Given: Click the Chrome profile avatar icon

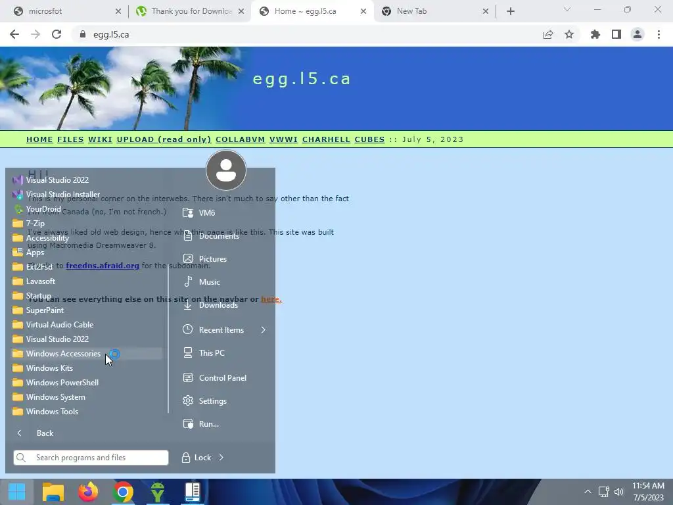Looking at the screenshot, I should coord(638,34).
